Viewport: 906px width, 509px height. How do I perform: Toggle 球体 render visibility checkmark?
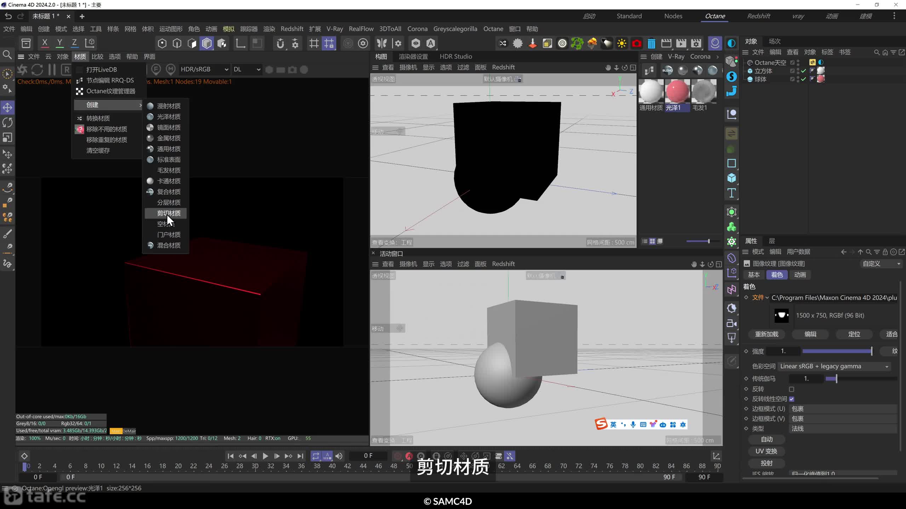tap(803, 80)
